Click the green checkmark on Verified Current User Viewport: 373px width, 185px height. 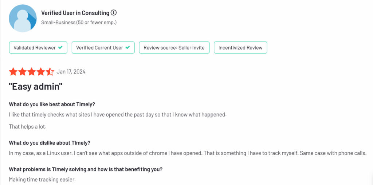[x=128, y=48]
